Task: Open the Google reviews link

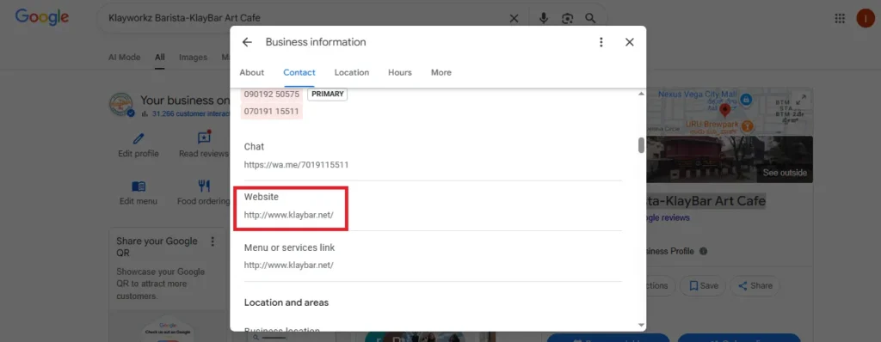Action: [x=668, y=218]
